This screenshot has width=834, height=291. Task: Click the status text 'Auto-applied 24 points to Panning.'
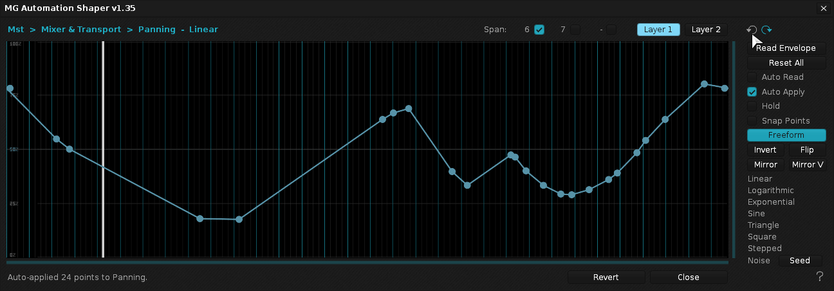pyautogui.click(x=78, y=277)
